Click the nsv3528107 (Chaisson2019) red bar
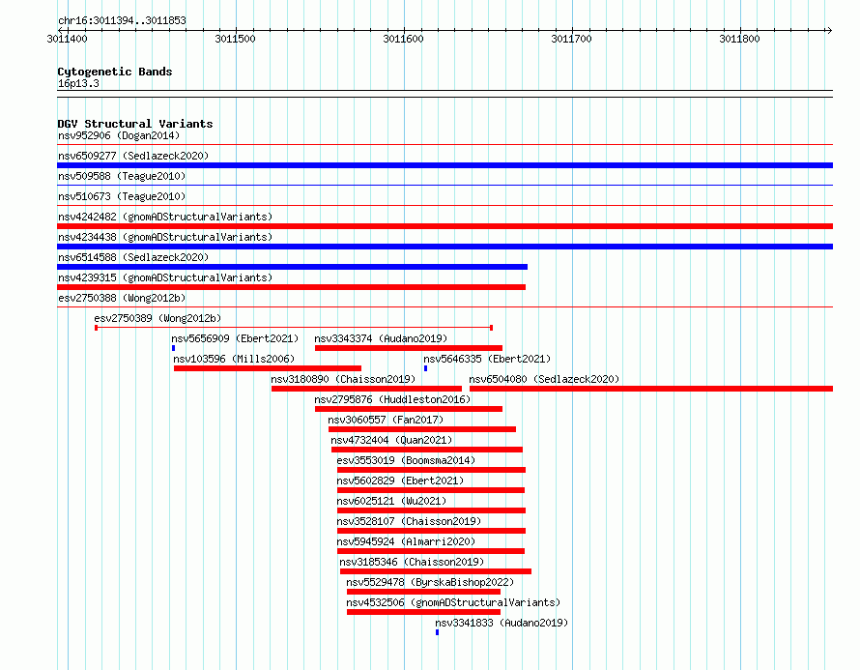The width and height of the screenshot is (860, 670). point(432,531)
